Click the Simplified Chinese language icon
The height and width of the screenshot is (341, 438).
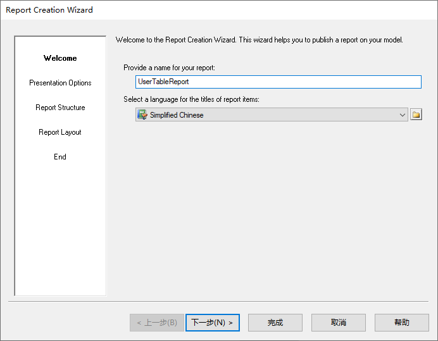(142, 115)
